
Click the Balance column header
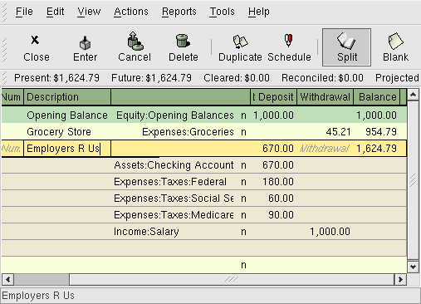[x=377, y=97]
